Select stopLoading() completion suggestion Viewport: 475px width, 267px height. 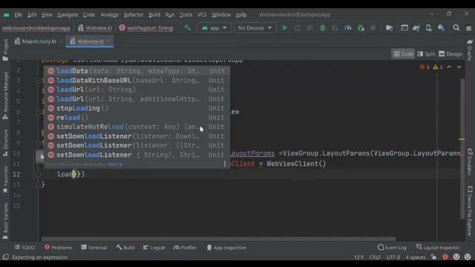tap(137, 108)
